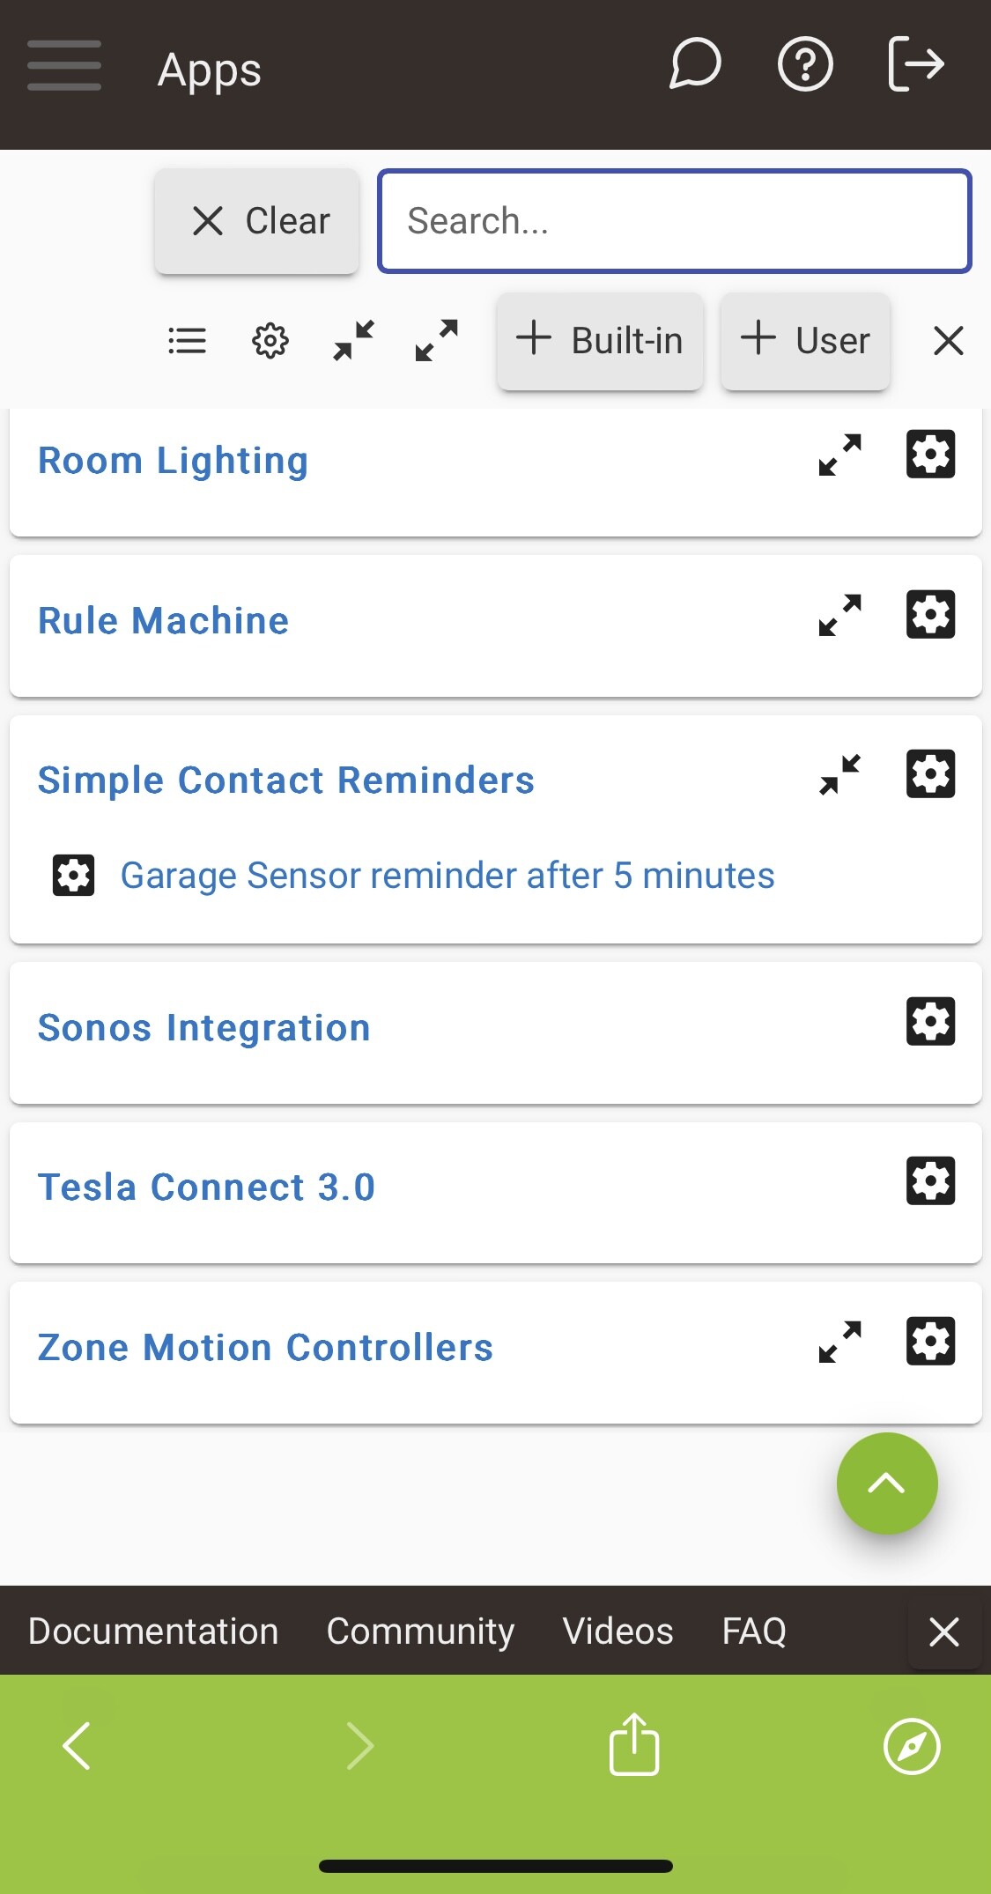Collapse the Simple Contact Reminders group
This screenshot has height=1894, width=991.
(x=840, y=775)
